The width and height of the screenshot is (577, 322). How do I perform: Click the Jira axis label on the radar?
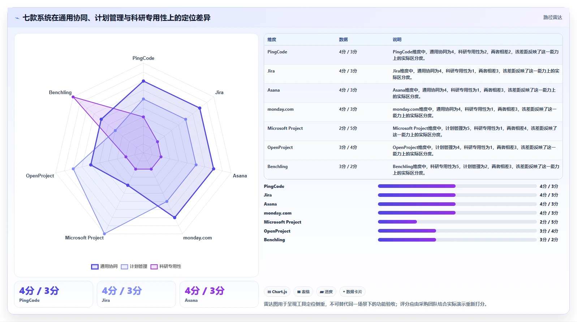pos(219,92)
